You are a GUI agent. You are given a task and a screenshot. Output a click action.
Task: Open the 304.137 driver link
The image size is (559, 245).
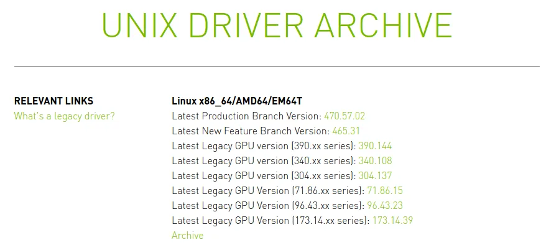click(x=375, y=176)
